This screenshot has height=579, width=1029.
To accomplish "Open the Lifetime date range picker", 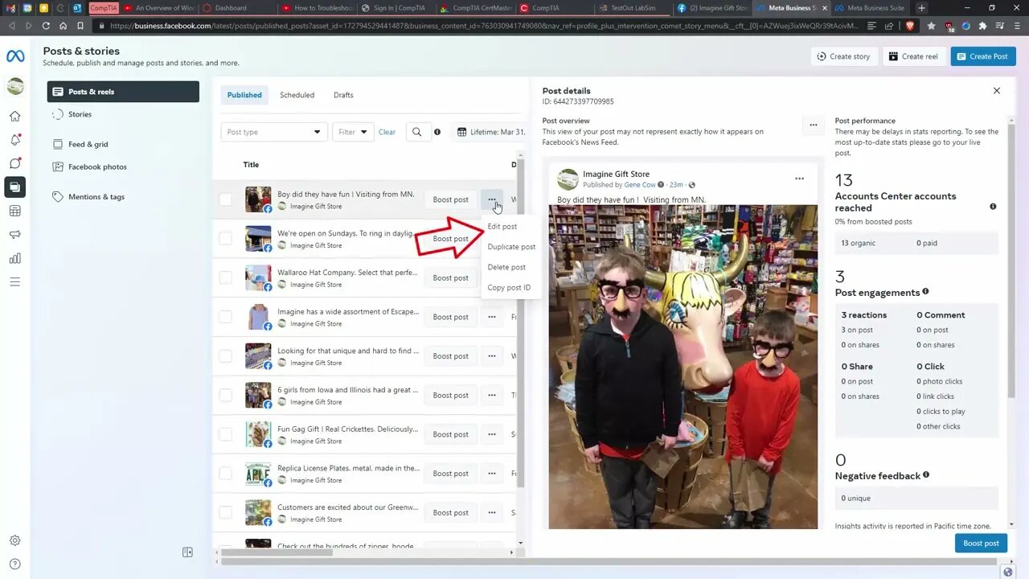I will (x=490, y=132).
